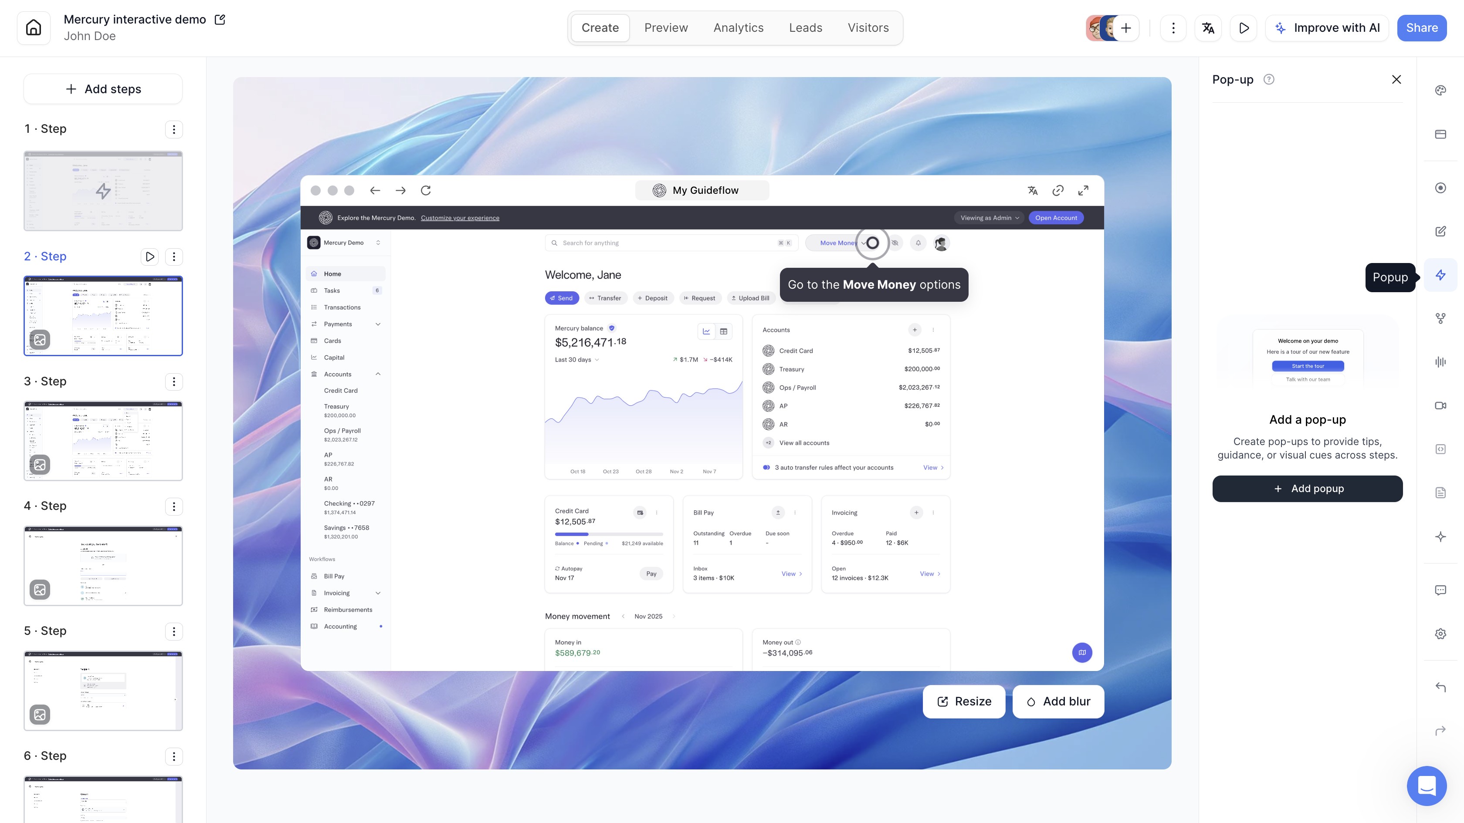
Task: Click the undo arrow in right sidebar
Action: 1440,687
